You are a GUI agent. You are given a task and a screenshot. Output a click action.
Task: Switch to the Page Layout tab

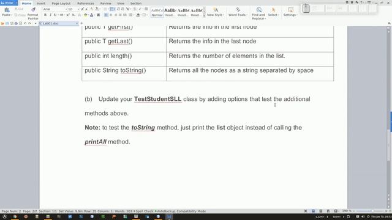(x=61, y=3)
